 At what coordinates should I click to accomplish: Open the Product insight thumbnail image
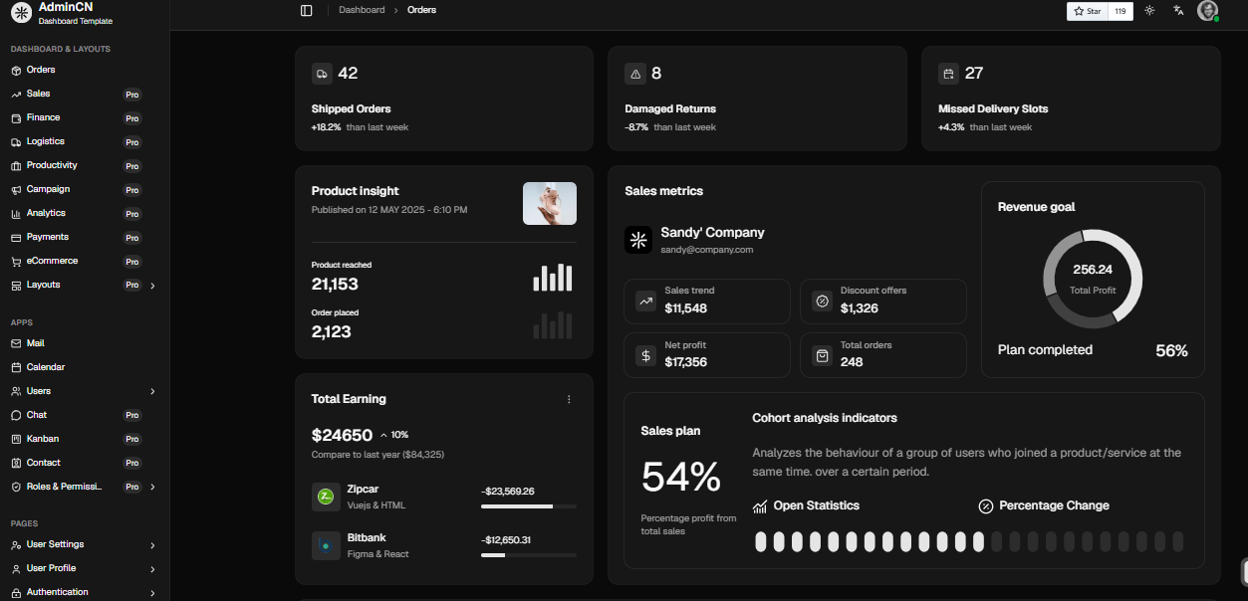click(x=550, y=203)
